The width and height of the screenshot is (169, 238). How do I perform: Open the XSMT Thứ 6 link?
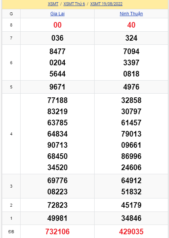coord(74,4)
